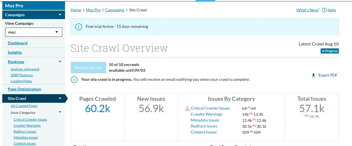This screenshot has width=352, height=146.
Task: Click the 60.2k Pages Crawled value
Action: pyautogui.click(x=98, y=108)
